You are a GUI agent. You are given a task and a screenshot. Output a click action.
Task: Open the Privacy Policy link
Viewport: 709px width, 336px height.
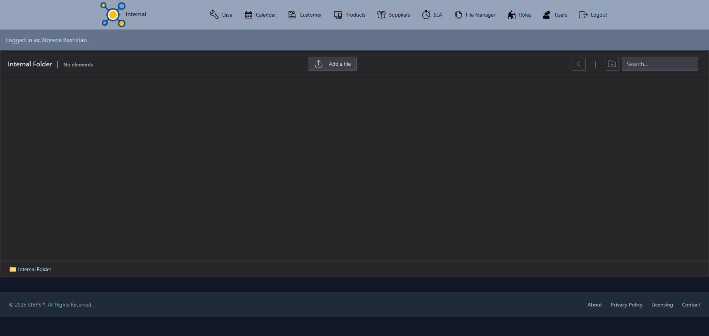[x=626, y=305]
